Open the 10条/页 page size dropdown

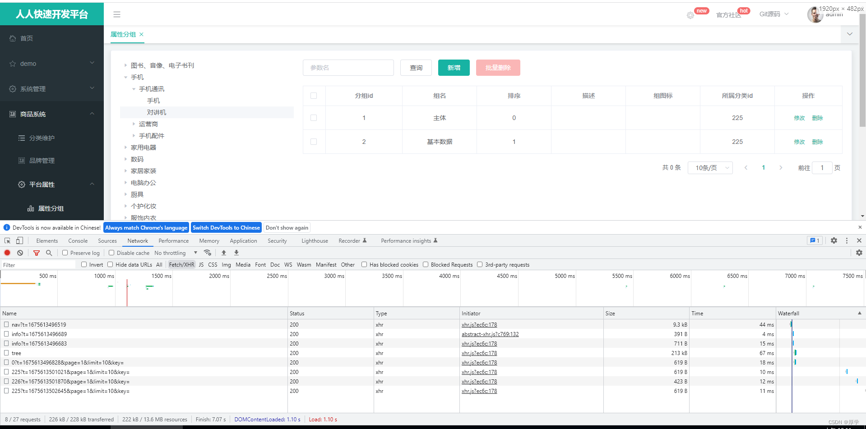710,168
